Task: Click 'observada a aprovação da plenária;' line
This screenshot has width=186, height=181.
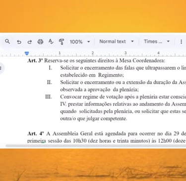Action: [x=99, y=90]
